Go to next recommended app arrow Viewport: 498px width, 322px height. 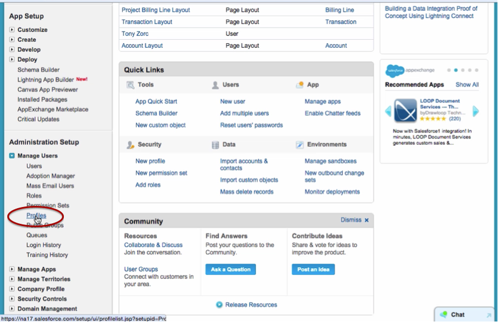[x=476, y=112]
